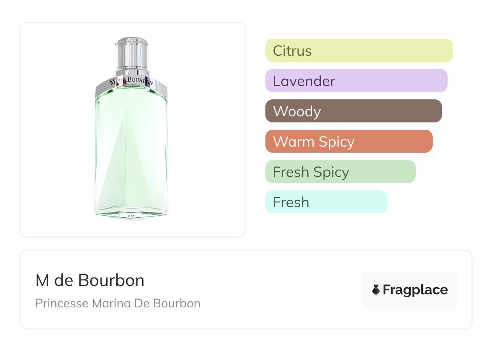Click the word Lavender
492x349 pixels.
304,81
